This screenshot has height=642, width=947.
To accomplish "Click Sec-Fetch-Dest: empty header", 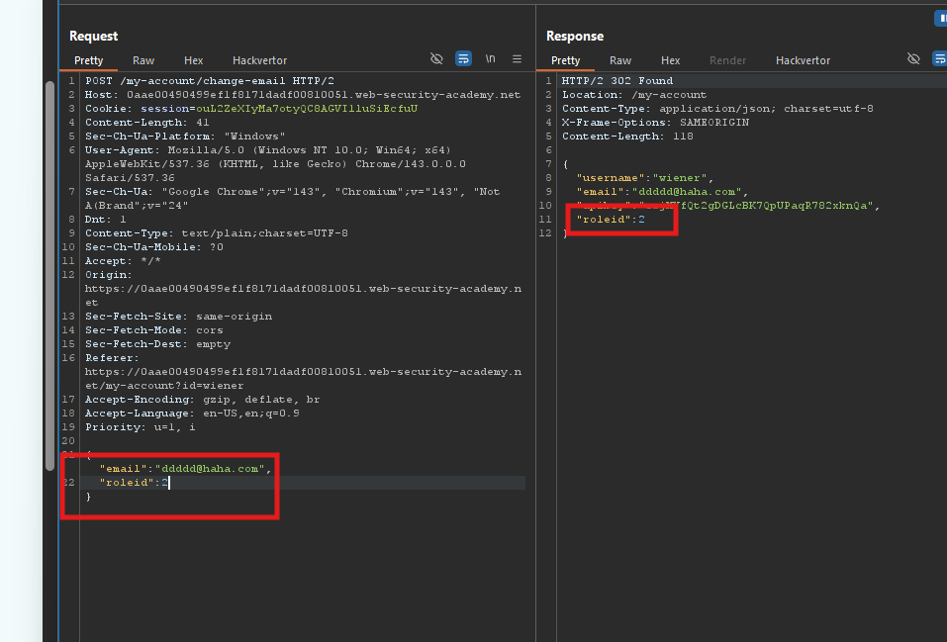I will coord(157,343).
